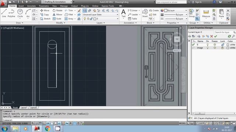Pick the Arc tool
The image size is (236, 132).
tap(28, 13)
